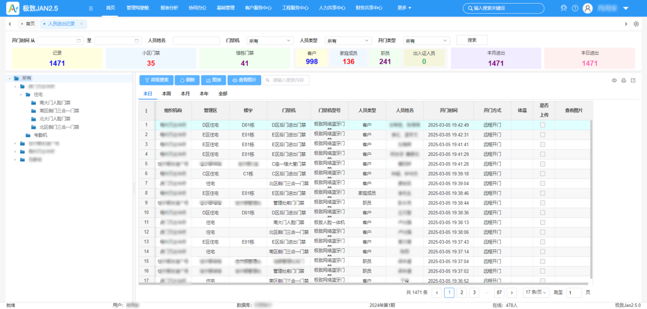Click the three-dot column settings icon

pos(147,111)
